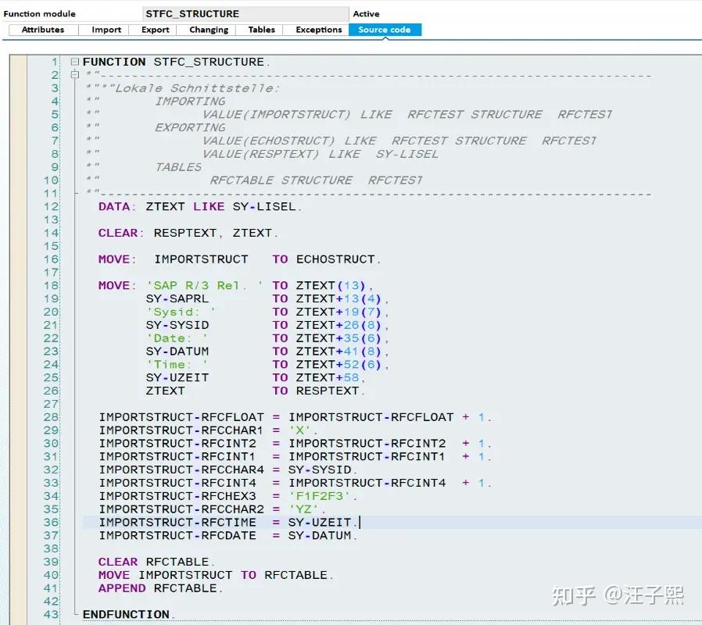Open the Changing tab
Viewport: 702px width, 625px height.
pyautogui.click(x=207, y=30)
